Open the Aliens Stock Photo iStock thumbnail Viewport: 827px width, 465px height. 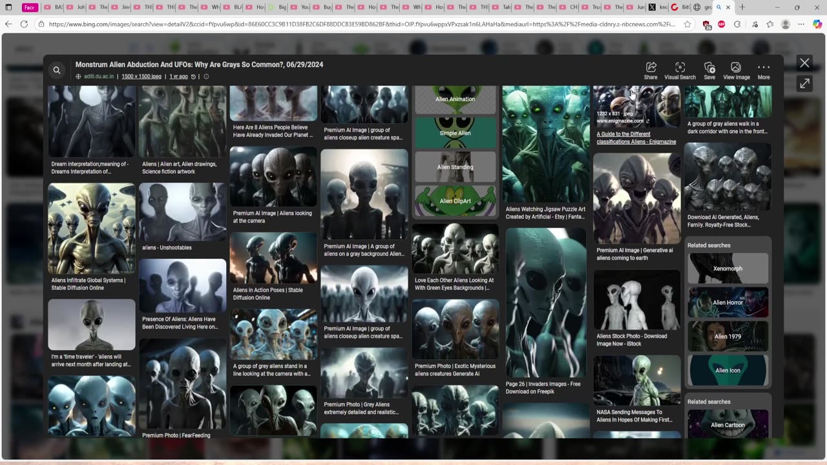tap(636, 300)
